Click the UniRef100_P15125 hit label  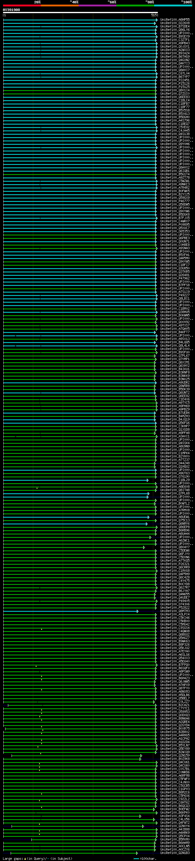175,87
